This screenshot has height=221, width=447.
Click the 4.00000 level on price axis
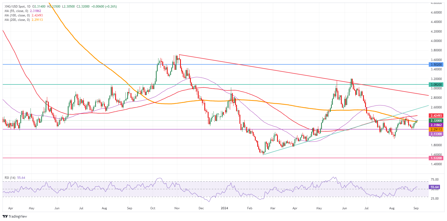tap(436, 41)
